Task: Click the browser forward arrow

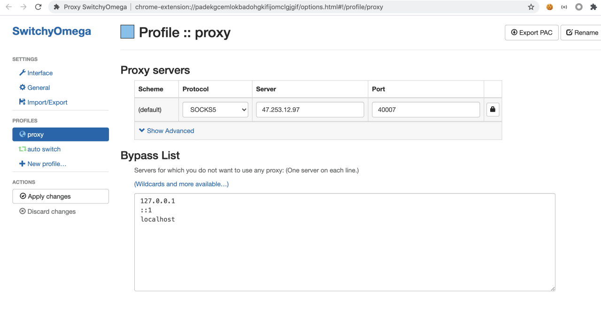Action: 24,7
